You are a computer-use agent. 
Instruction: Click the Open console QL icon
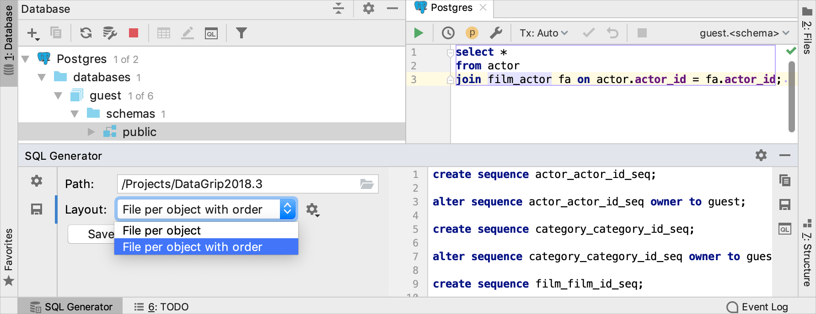(x=211, y=33)
